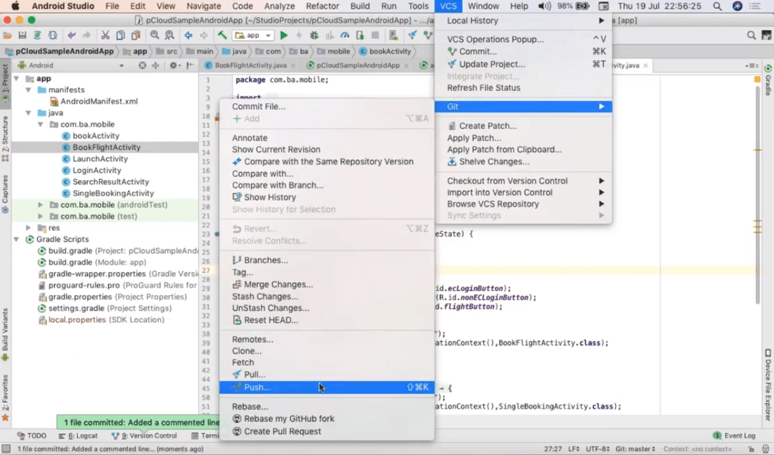This screenshot has width=774, height=455.
Task: Click the Copy toolbar icon
Action: click(x=120, y=35)
